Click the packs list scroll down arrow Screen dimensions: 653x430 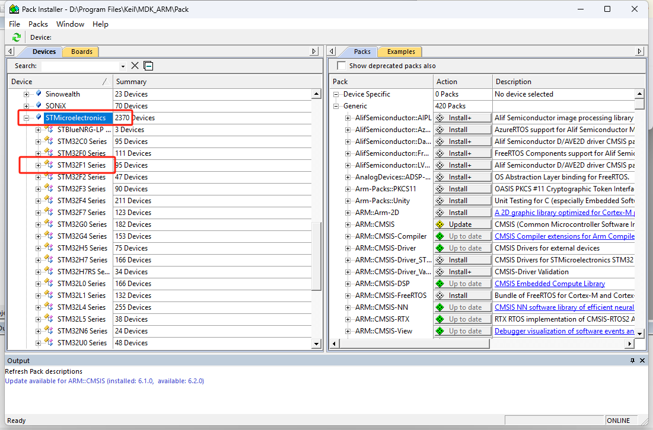(640, 333)
